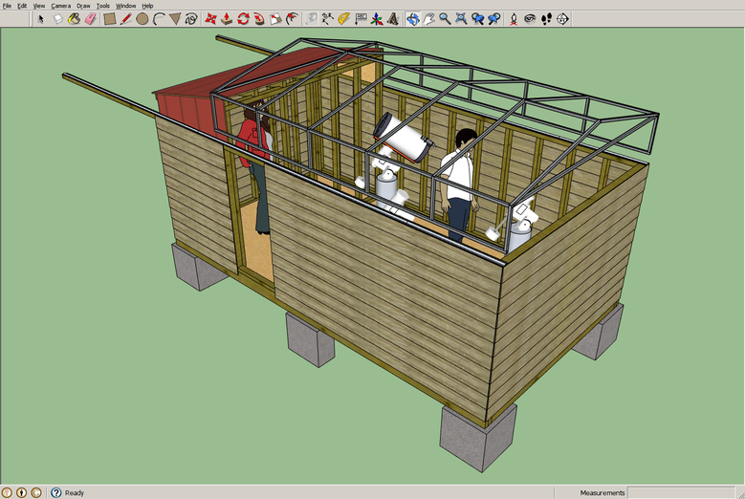Pick the Paint Bucket tool
This screenshot has width=745, height=499.
pyautogui.click(x=75, y=19)
